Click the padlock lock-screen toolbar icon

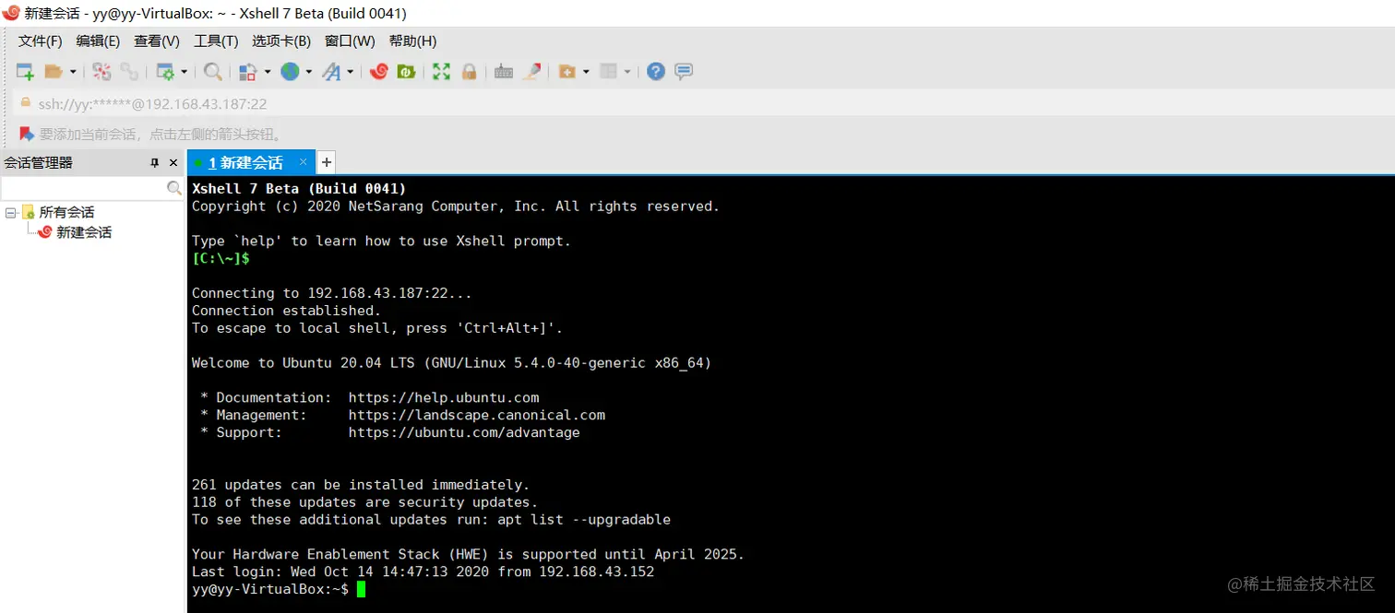point(469,71)
